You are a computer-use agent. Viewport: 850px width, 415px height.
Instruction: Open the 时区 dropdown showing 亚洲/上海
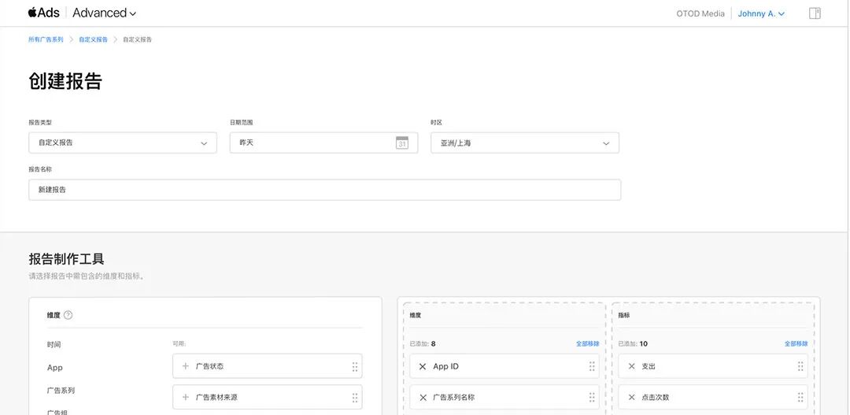[525, 143]
